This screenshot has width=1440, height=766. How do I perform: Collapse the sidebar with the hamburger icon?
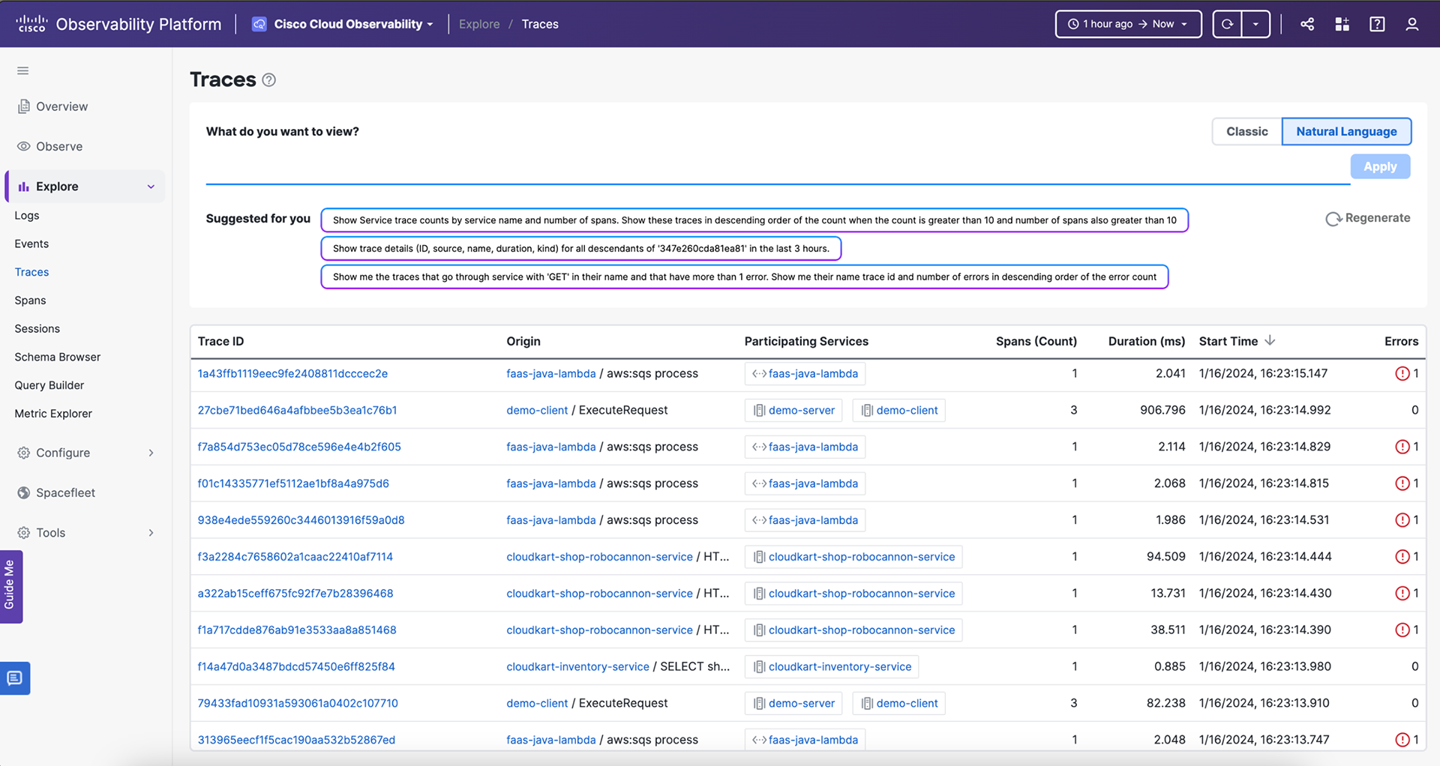[23, 70]
